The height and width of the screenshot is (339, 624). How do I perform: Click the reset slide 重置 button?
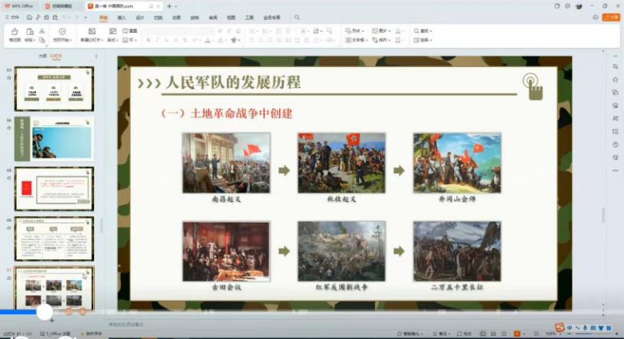[130, 30]
